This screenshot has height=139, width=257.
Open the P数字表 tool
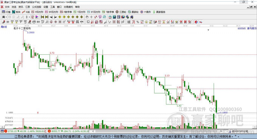point(66,12)
